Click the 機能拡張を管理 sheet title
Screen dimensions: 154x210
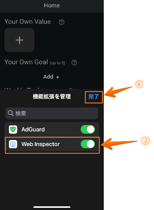click(52, 96)
